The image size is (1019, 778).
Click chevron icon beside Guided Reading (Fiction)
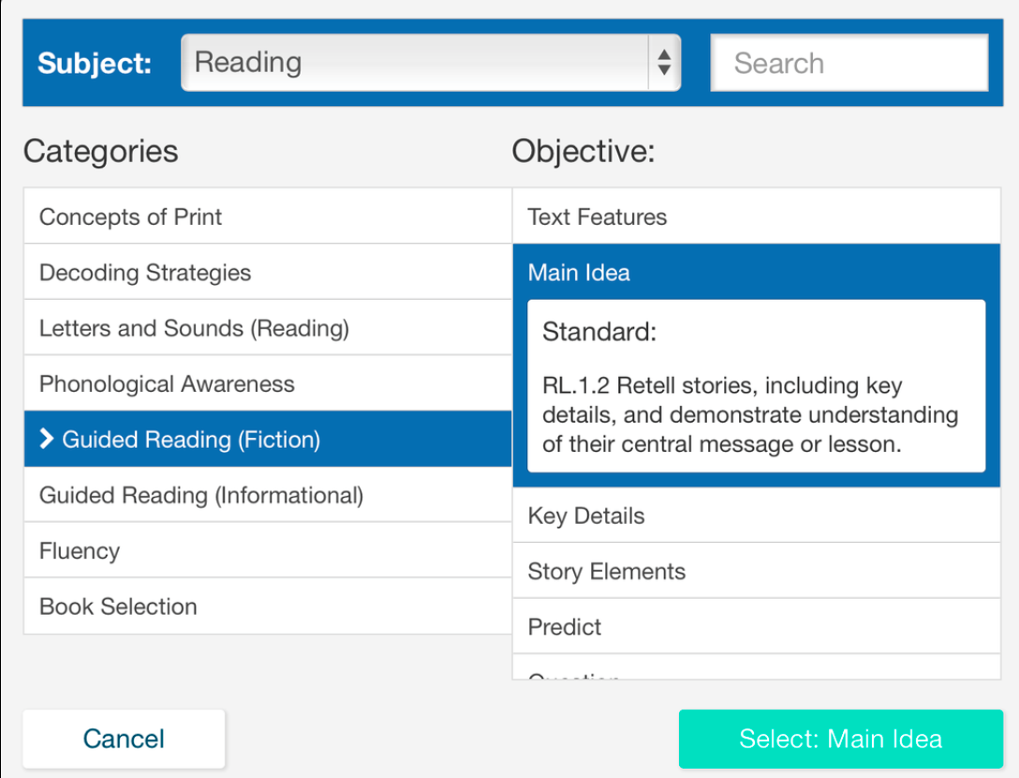tap(47, 440)
